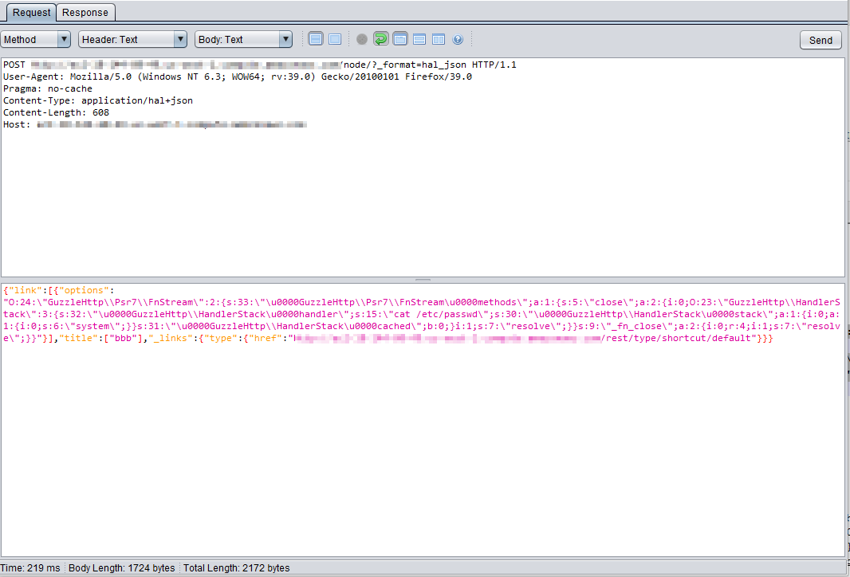The height and width of the screenshot is (577, 850).
Task: Select the horizontal split layout icon
Action: click(419, 39)
